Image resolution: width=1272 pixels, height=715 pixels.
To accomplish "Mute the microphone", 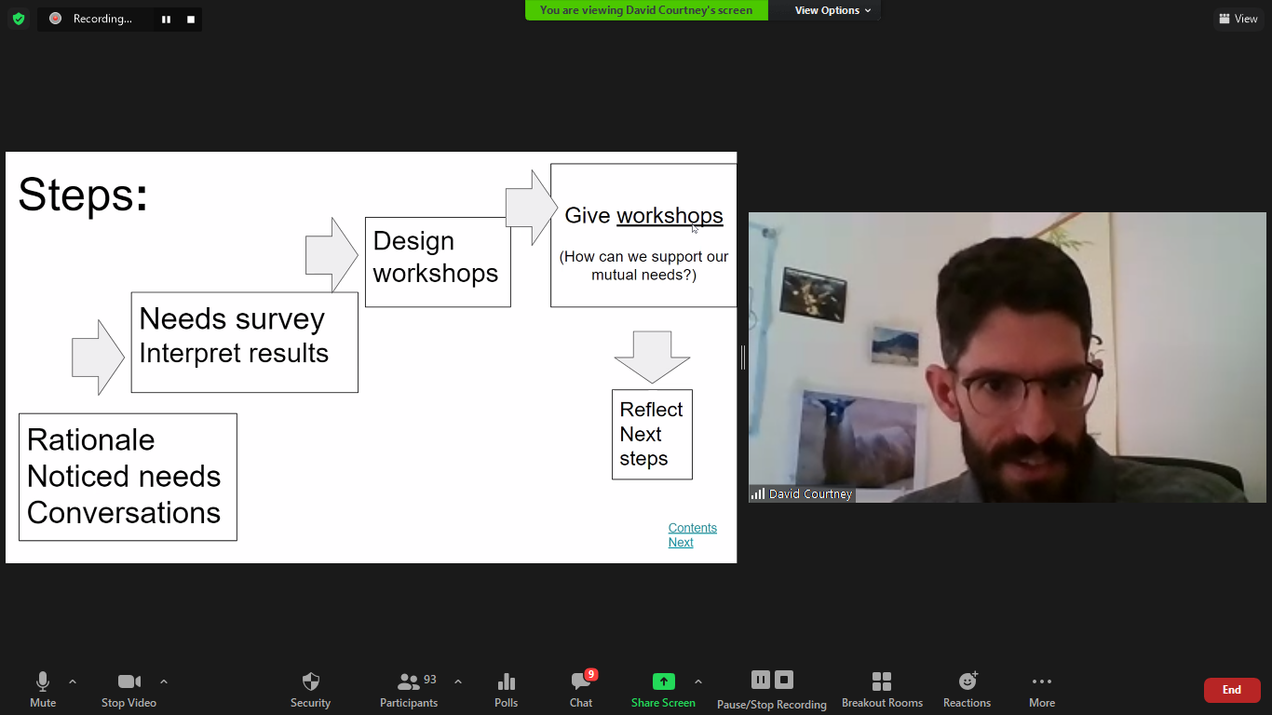I will tap(43, 690).
